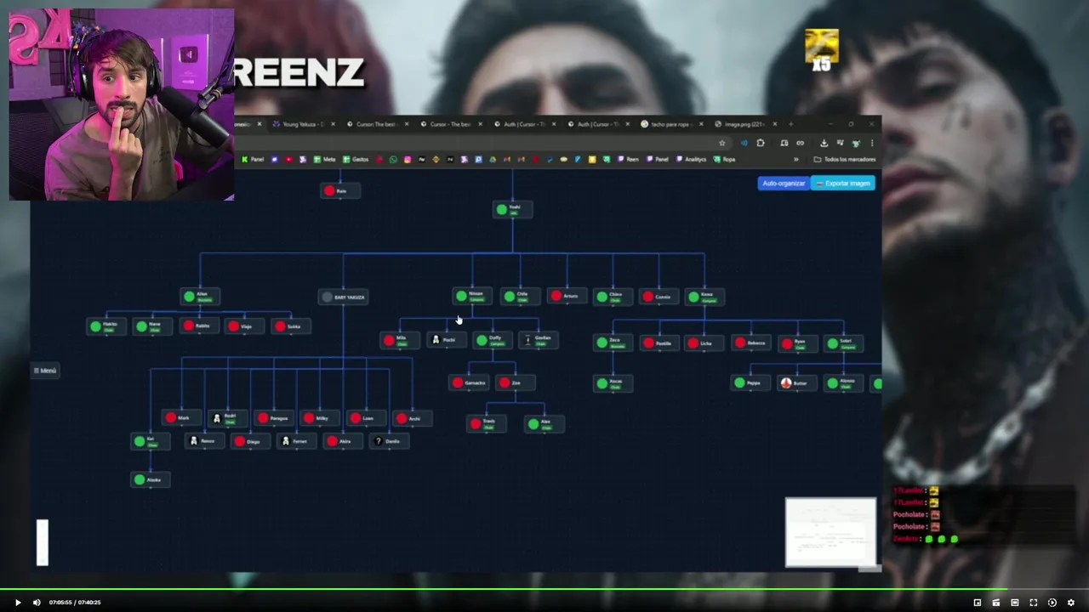Select the Nissan node
The image size is (1089, 612).
pos(473,296)
